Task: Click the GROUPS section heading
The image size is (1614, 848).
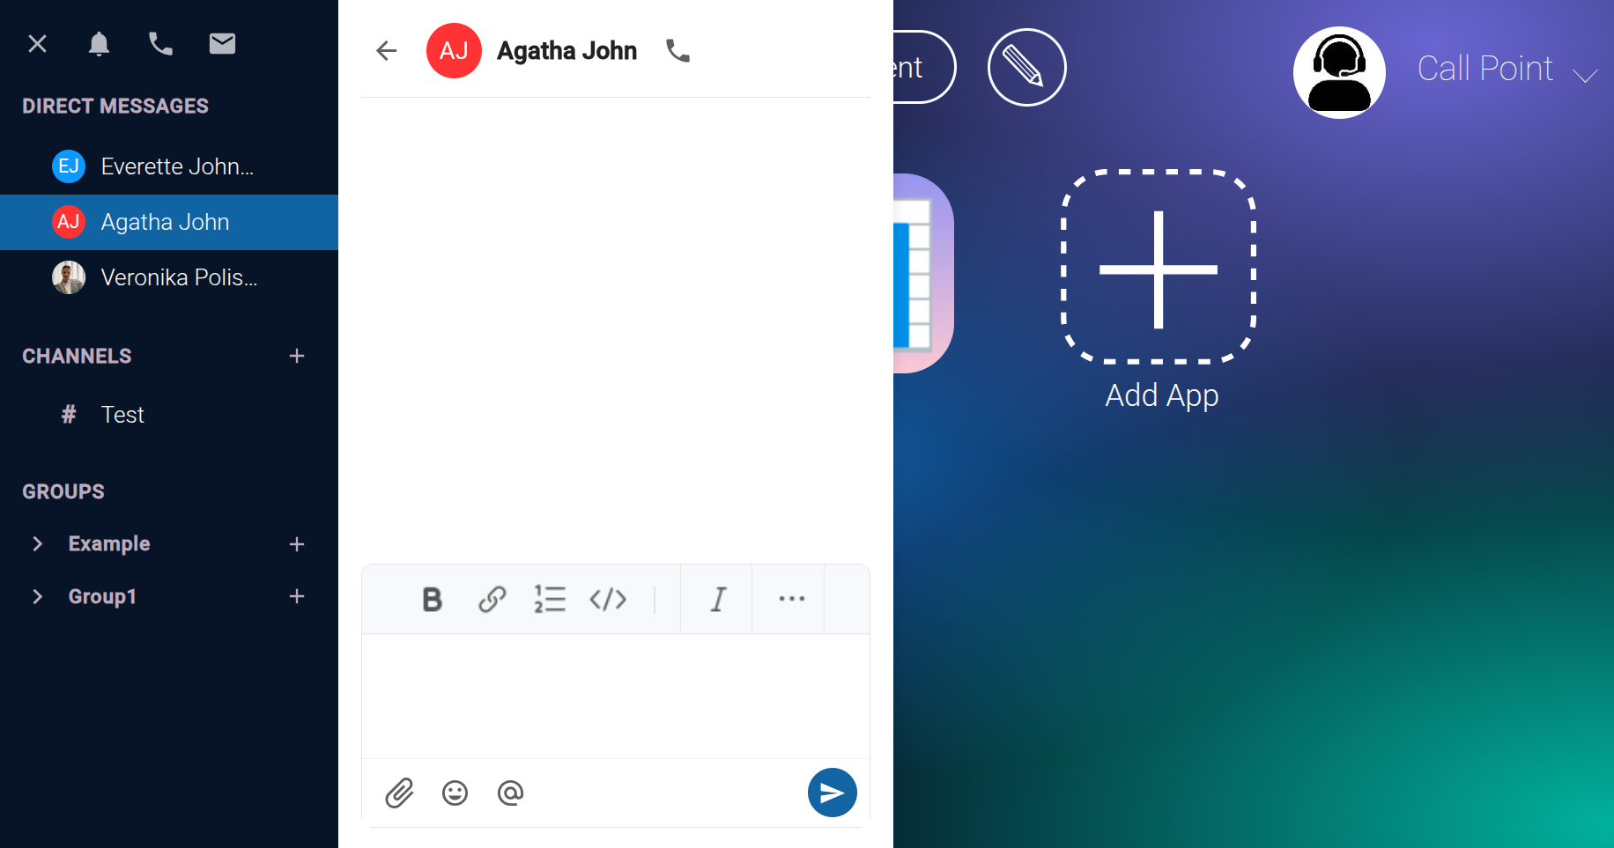Action: click(63, 492)
